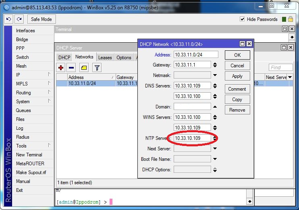The image size is (299, 210).
Task: Switch to the Leases tab
Action: pyautogui.click(x=105, y=57)
